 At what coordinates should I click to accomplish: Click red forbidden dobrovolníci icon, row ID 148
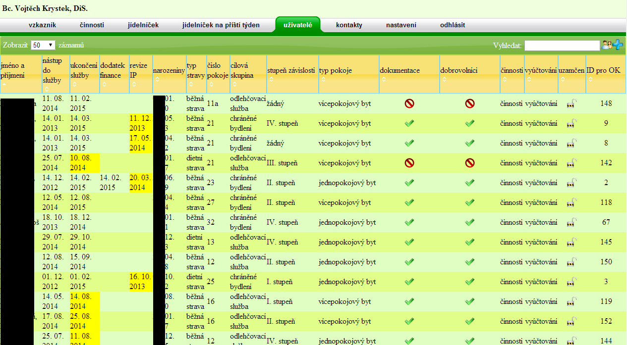(x=470, y=103)
